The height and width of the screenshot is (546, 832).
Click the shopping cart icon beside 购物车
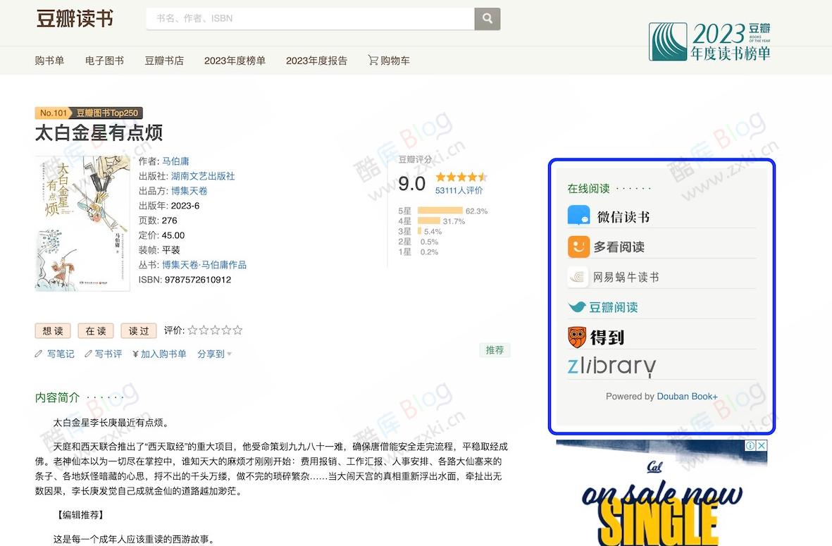[371, 61]
